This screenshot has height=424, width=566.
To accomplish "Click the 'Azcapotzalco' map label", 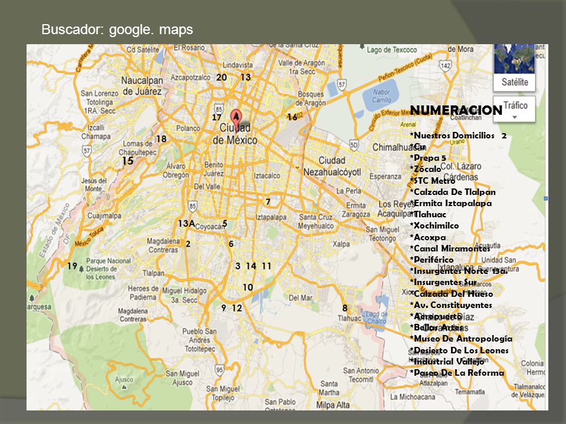I will pos(190,78).
